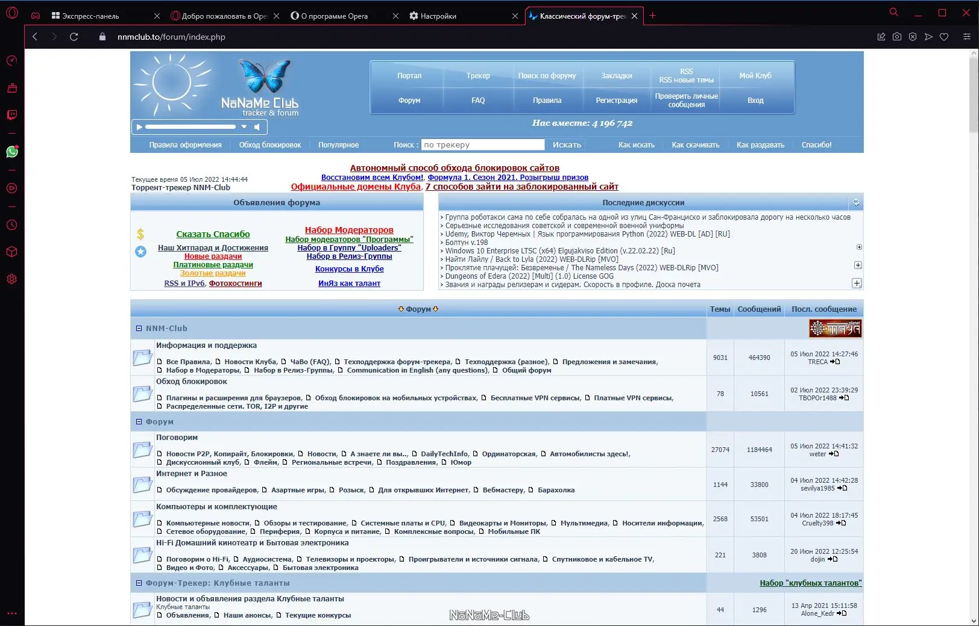Screen dimensions: 979x626
Task: Open the radio station dropdown arrow
Action: 244,127
